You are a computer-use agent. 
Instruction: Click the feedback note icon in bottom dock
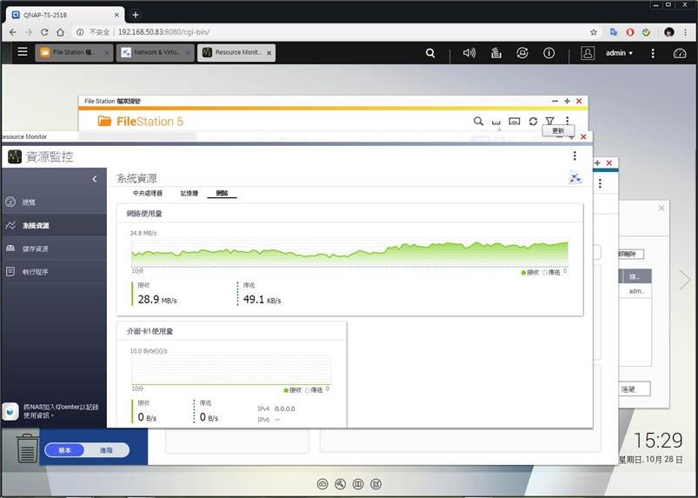(x=376, y=484)
